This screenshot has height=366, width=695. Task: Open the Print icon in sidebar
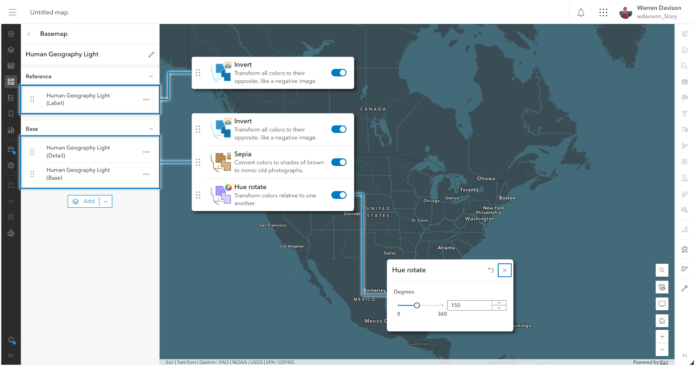(11, 233)
